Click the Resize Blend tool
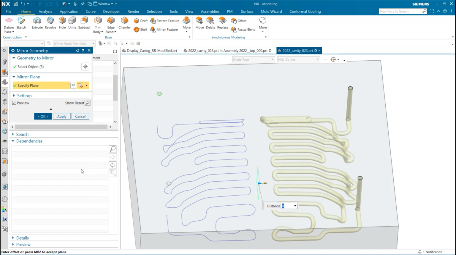Image resolution: width=456 pixels, height=255 pixels. 243,29
